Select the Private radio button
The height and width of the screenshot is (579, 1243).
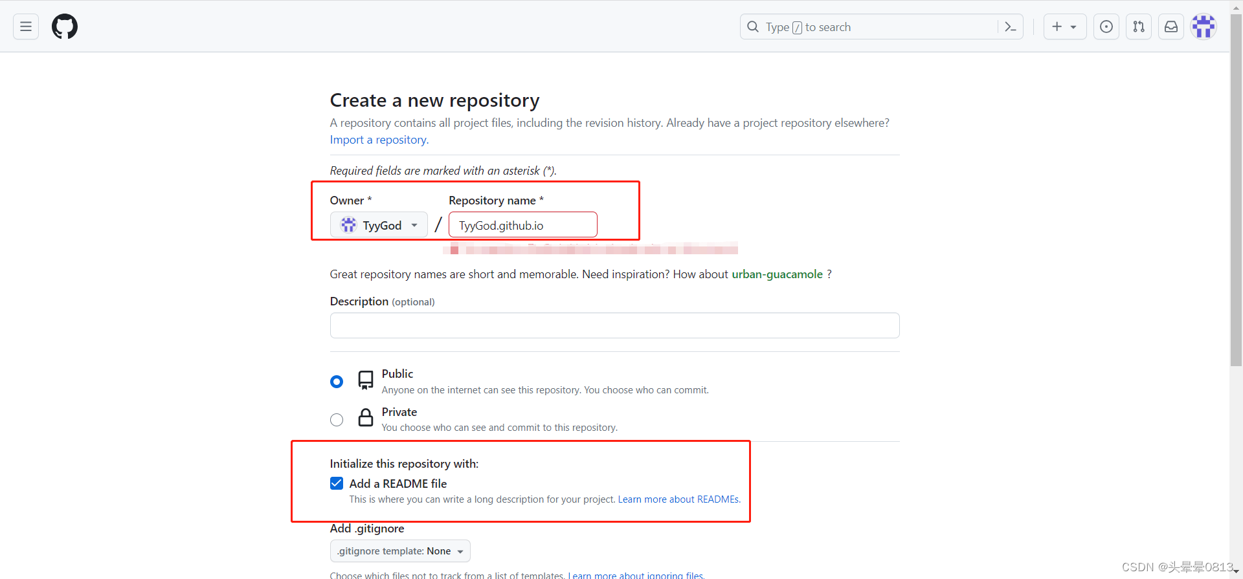point(337,420)
